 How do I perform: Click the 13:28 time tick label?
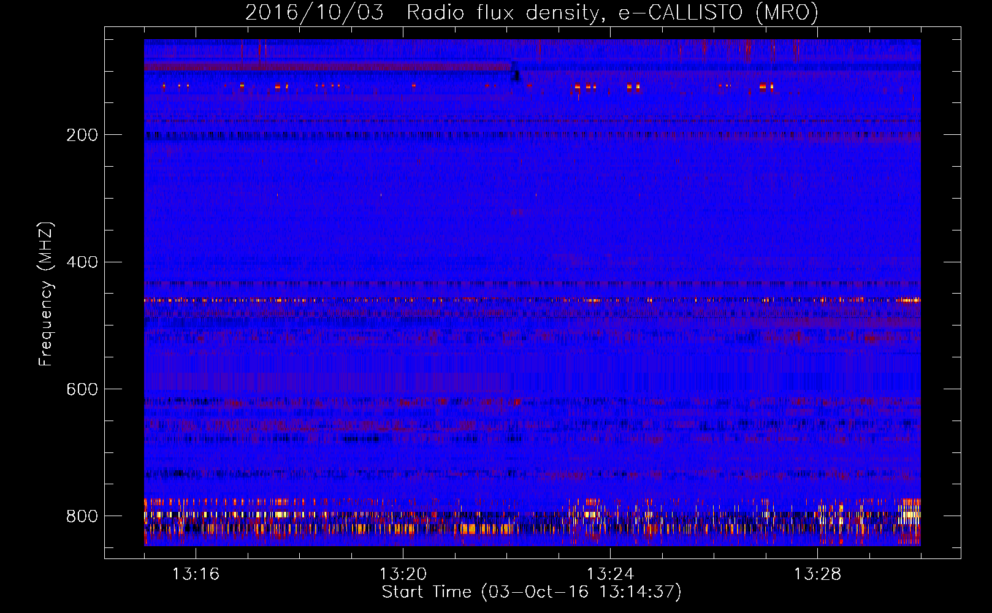pos(818,574)
